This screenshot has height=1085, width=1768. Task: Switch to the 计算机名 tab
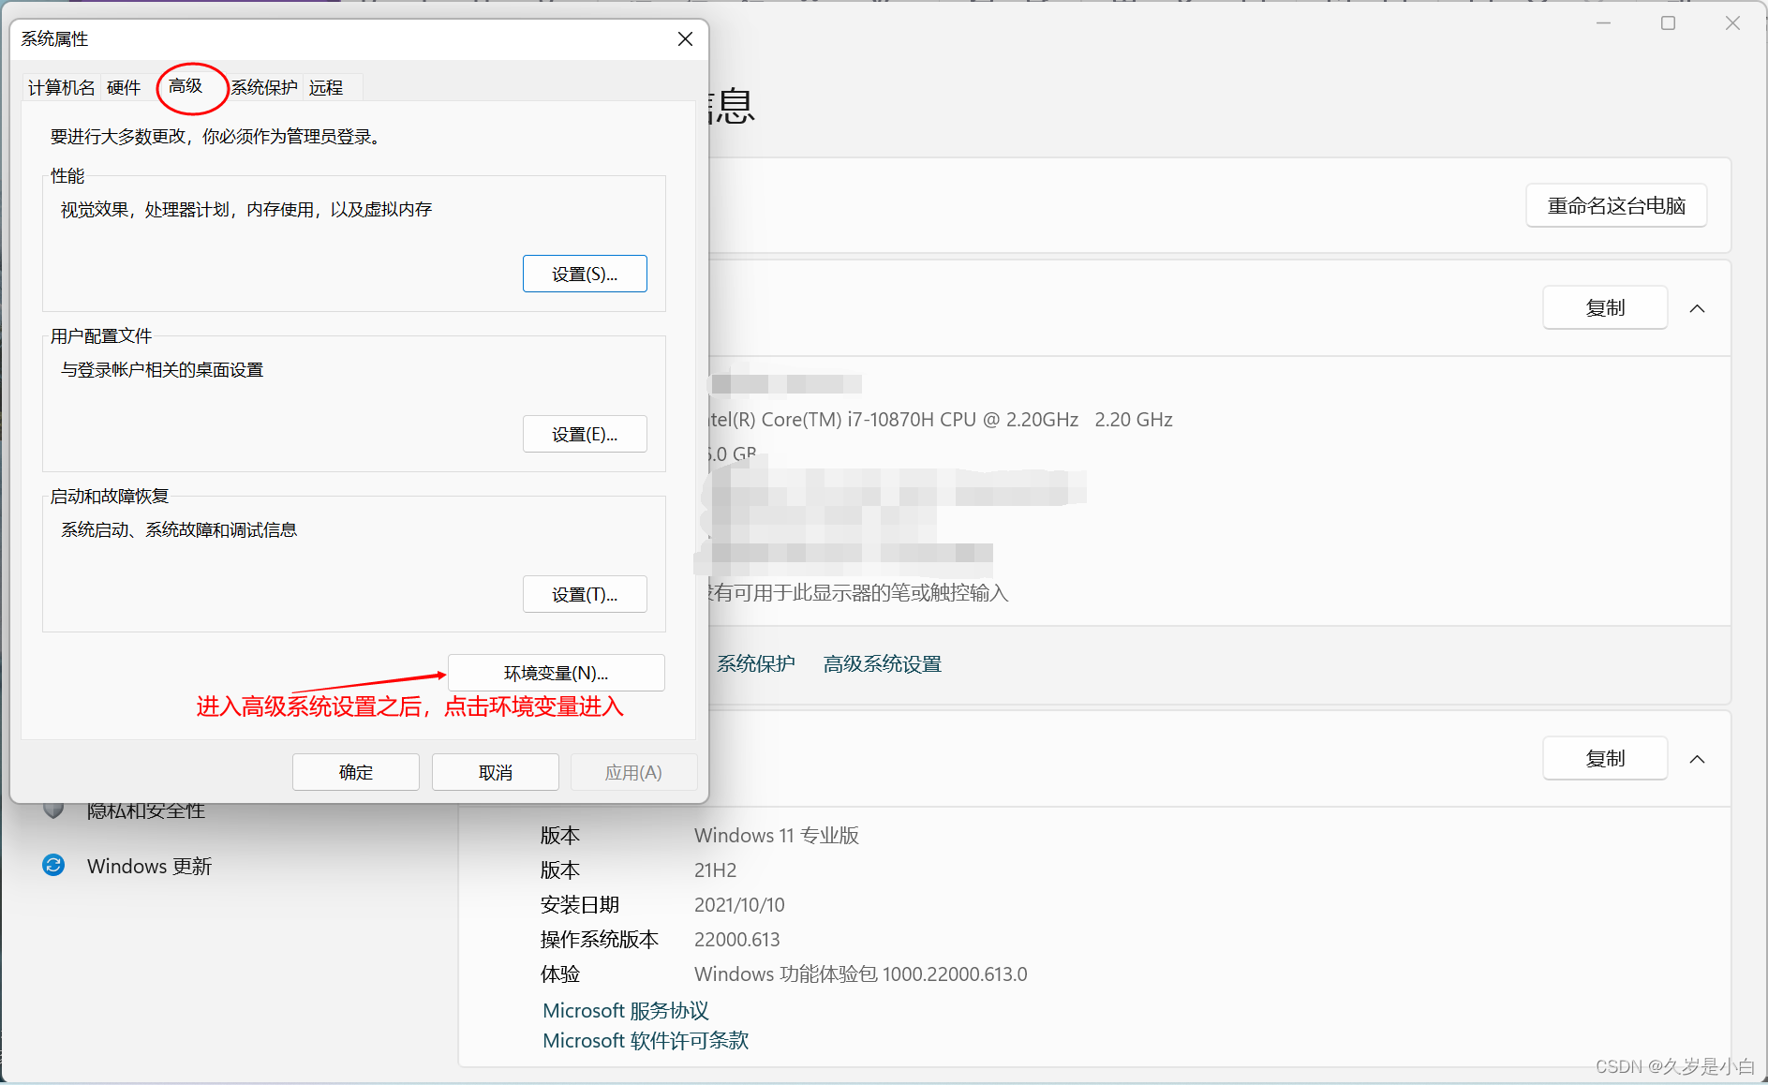[61, 87]
